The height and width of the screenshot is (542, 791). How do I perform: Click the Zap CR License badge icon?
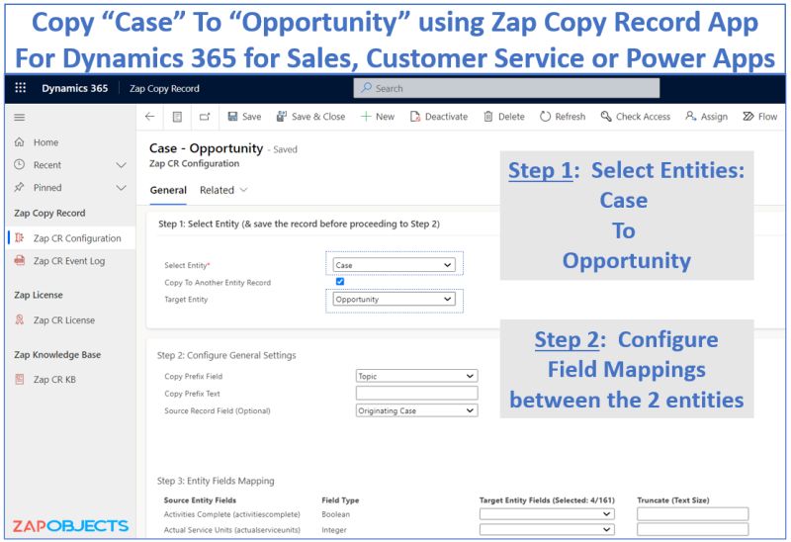pos(20,319)
